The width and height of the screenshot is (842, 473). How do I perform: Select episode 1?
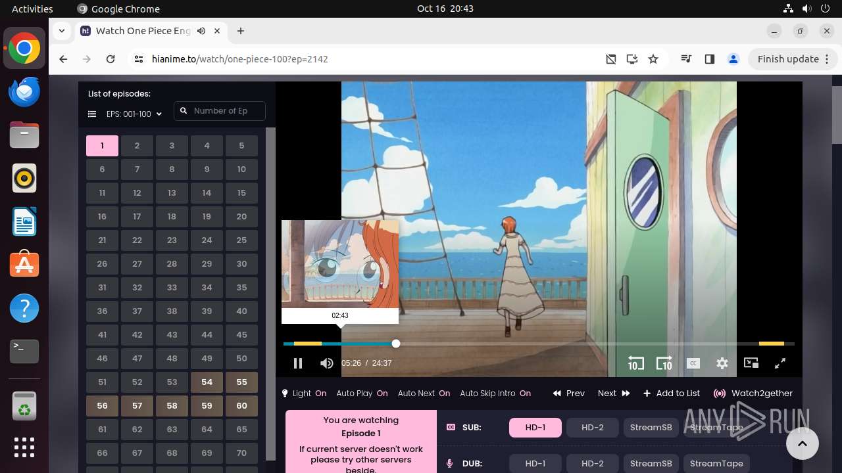pyautogui.click(x=102, y=146)
